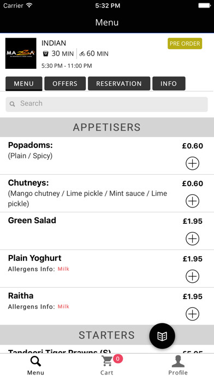This screenshot has width=214, height=380.
Task: Tap the PRE ORDER button
Action: pos(185,44)
